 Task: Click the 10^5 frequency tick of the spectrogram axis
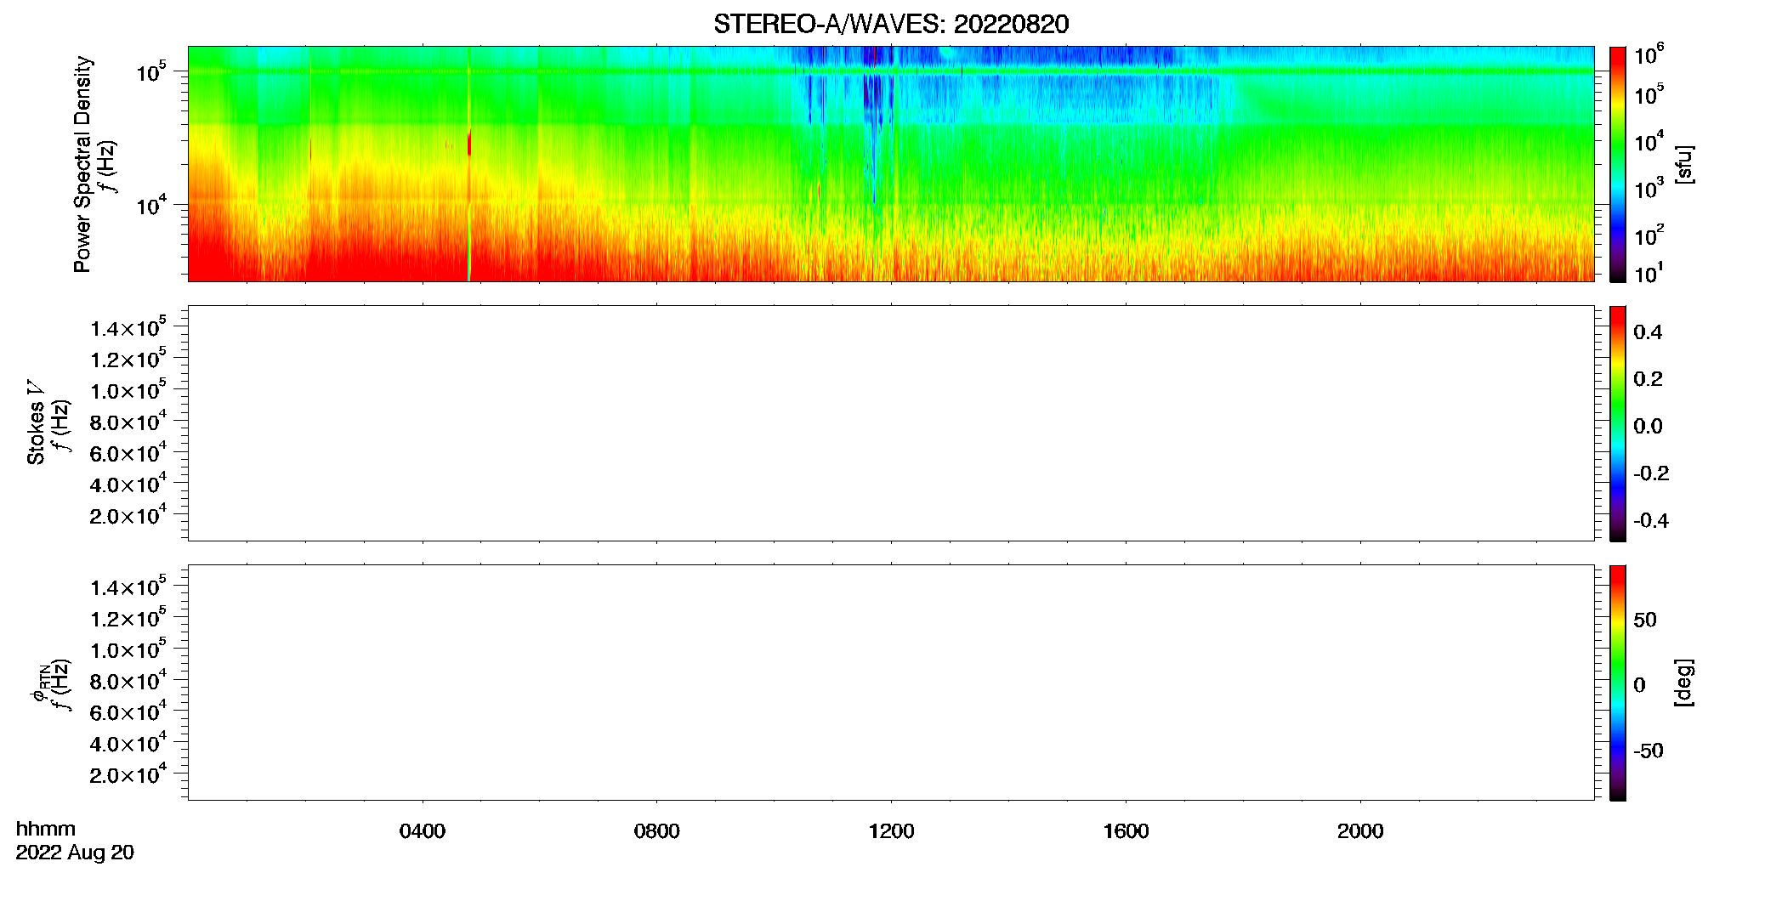(x=150, y=71)
